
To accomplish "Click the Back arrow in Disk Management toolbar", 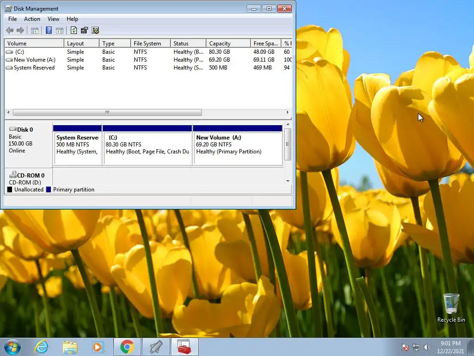I will [x=10, y=30].
